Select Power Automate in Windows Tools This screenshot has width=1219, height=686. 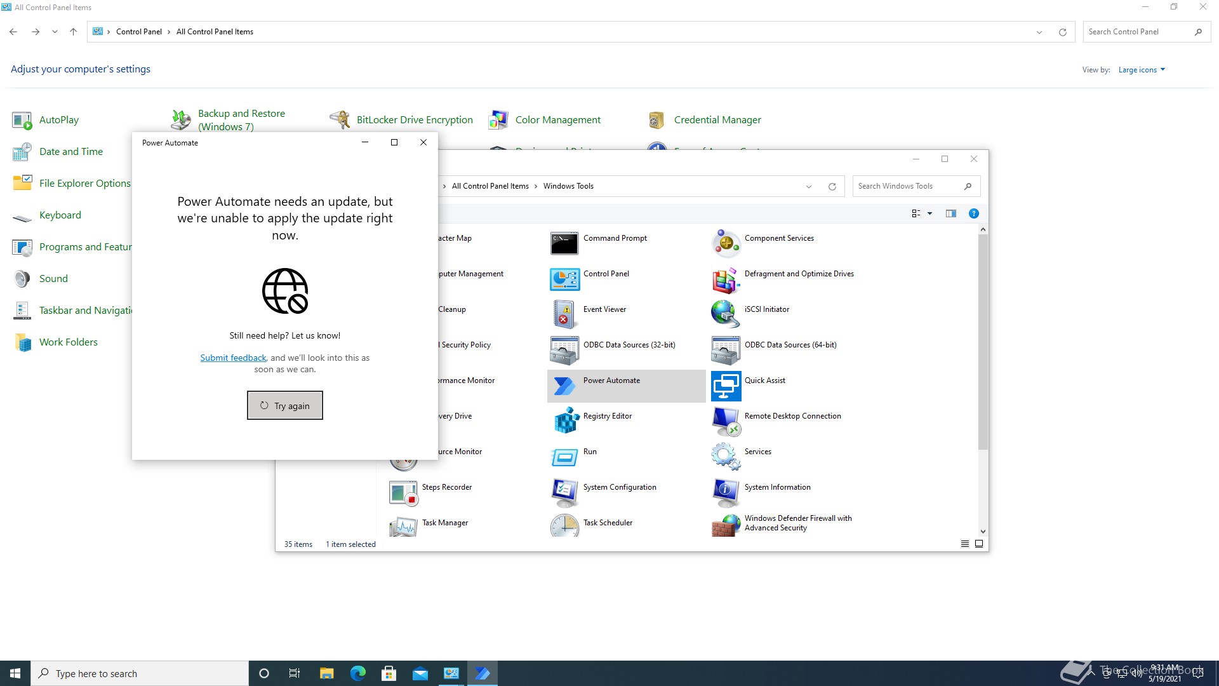(626, 386)
